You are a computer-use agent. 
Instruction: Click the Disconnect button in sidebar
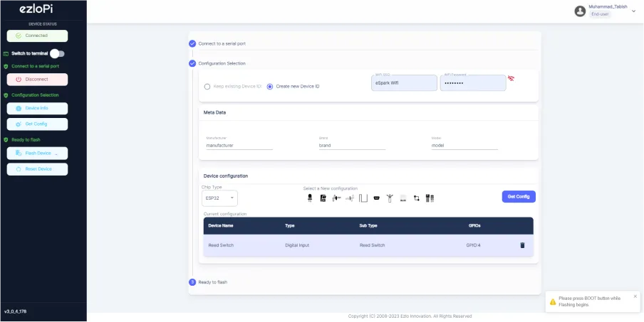37,80
